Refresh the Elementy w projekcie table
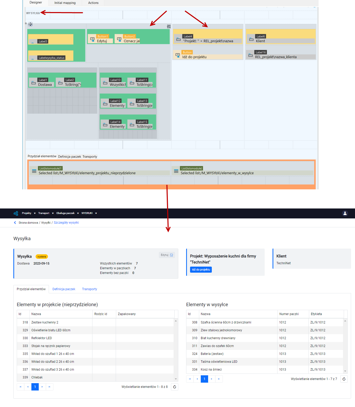This screenshot has width=355, height=407. click(175, 387)
